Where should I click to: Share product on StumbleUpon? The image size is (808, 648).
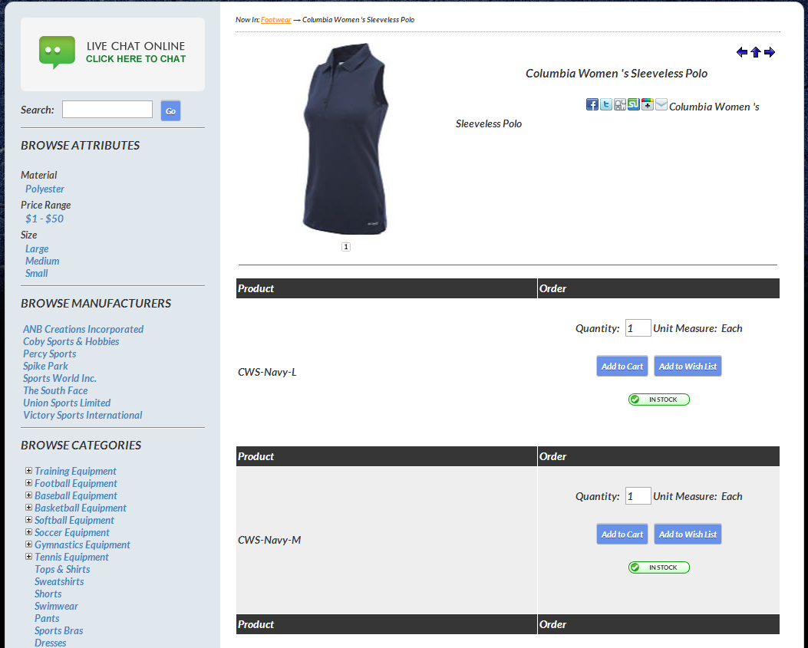tap(633, 104)
